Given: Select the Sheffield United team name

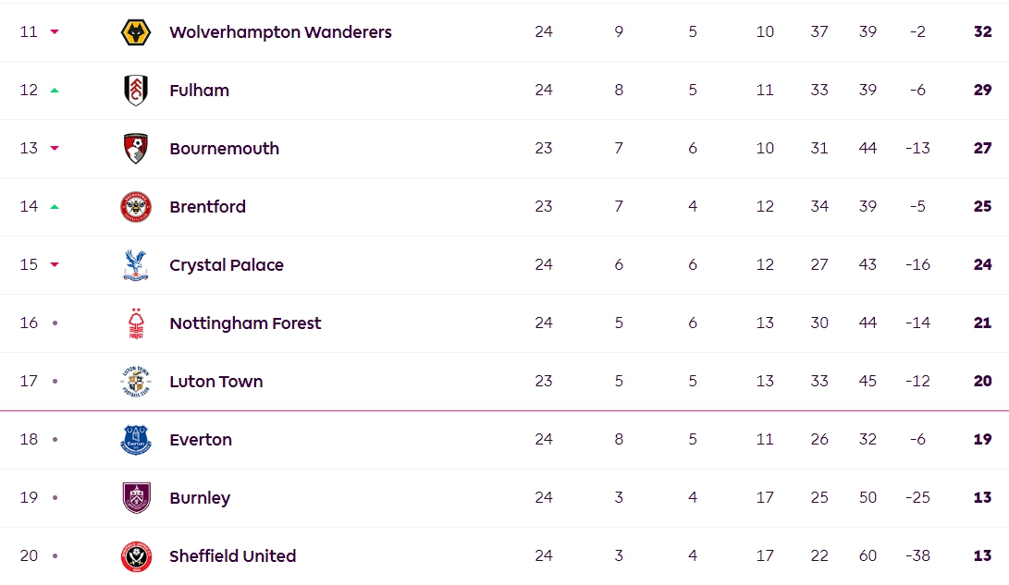Looking at the screenshot, I should [x=233, y=556].
